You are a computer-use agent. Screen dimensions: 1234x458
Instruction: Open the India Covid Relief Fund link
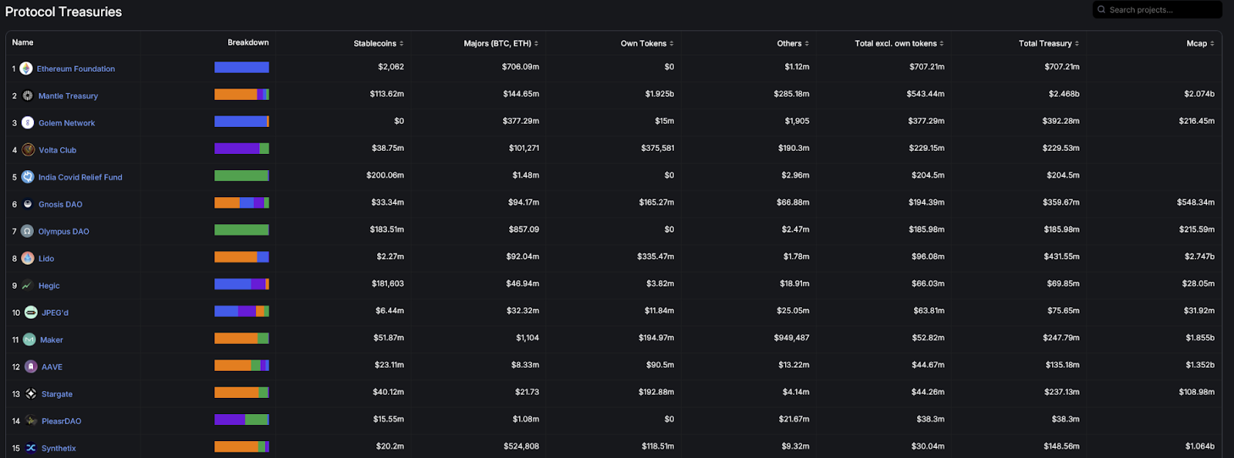click(80, 177)
